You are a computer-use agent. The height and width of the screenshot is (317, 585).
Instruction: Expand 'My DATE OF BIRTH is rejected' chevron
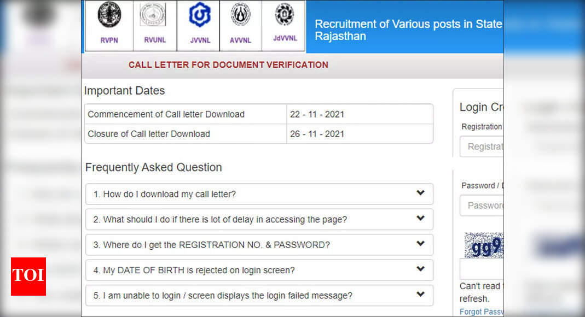[420, 269]
